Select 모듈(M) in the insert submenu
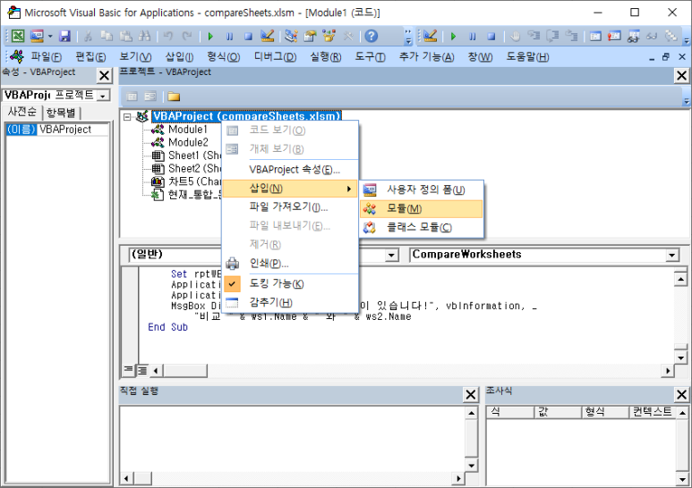Viewport: 692px width, 488px height. point(422,209)
